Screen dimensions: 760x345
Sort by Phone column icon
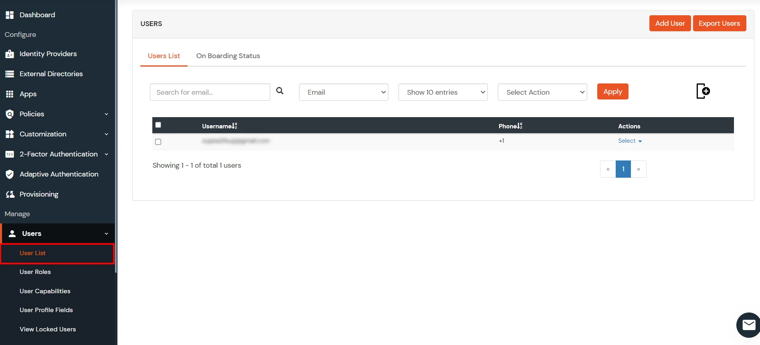click(x=520, y=126)
